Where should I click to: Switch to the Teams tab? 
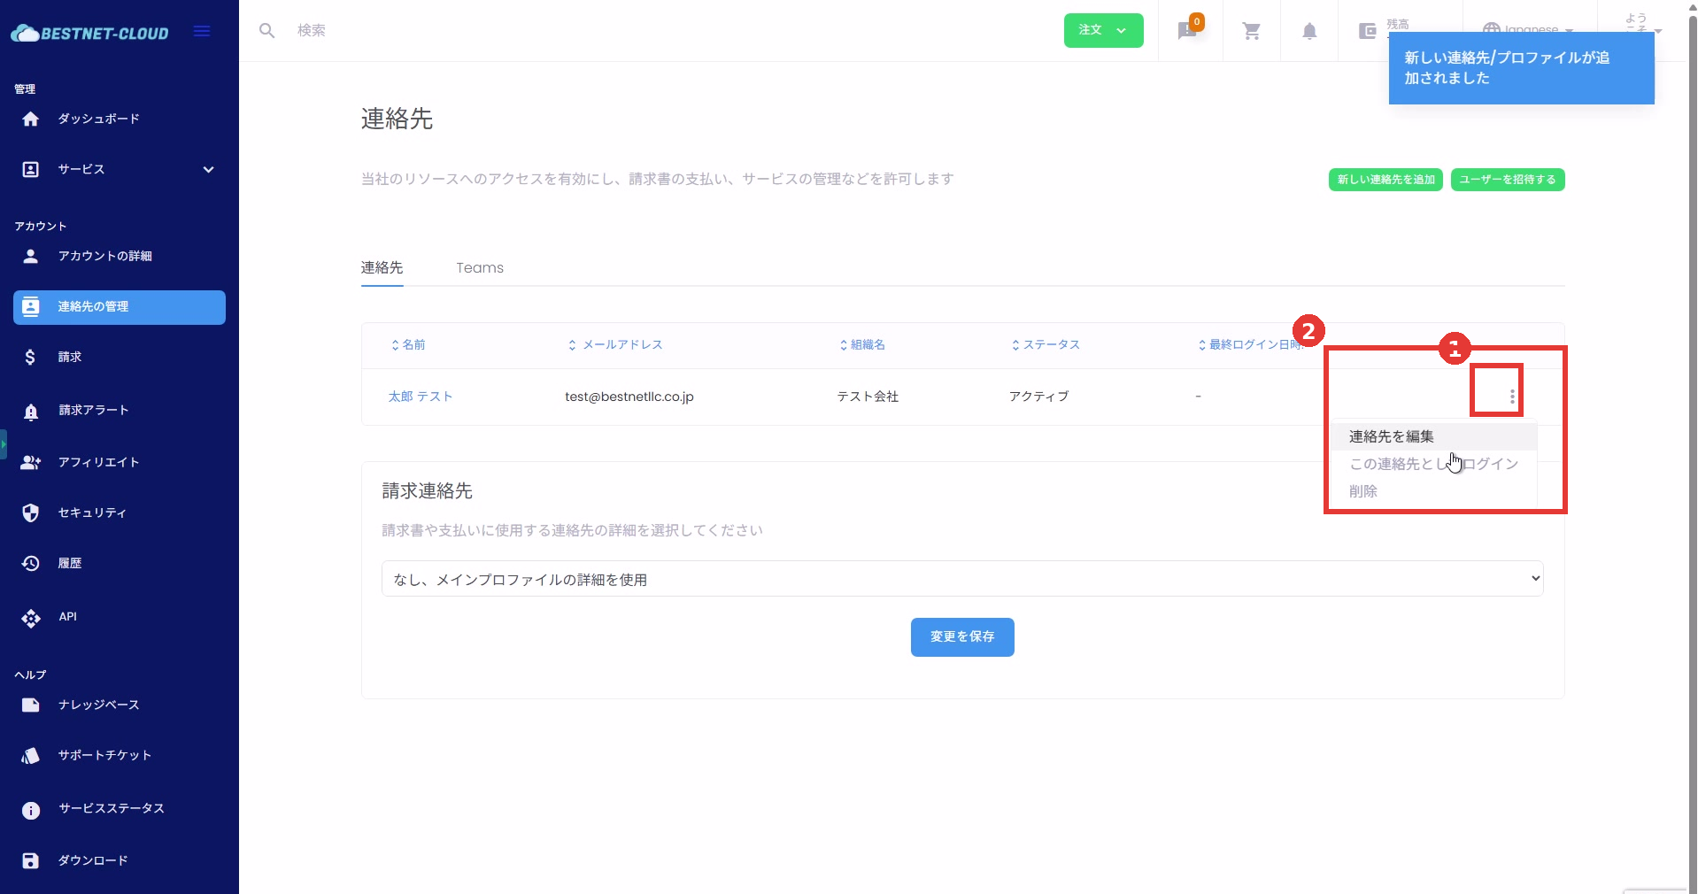pos(479,268)
